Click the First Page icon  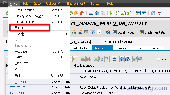112,13
